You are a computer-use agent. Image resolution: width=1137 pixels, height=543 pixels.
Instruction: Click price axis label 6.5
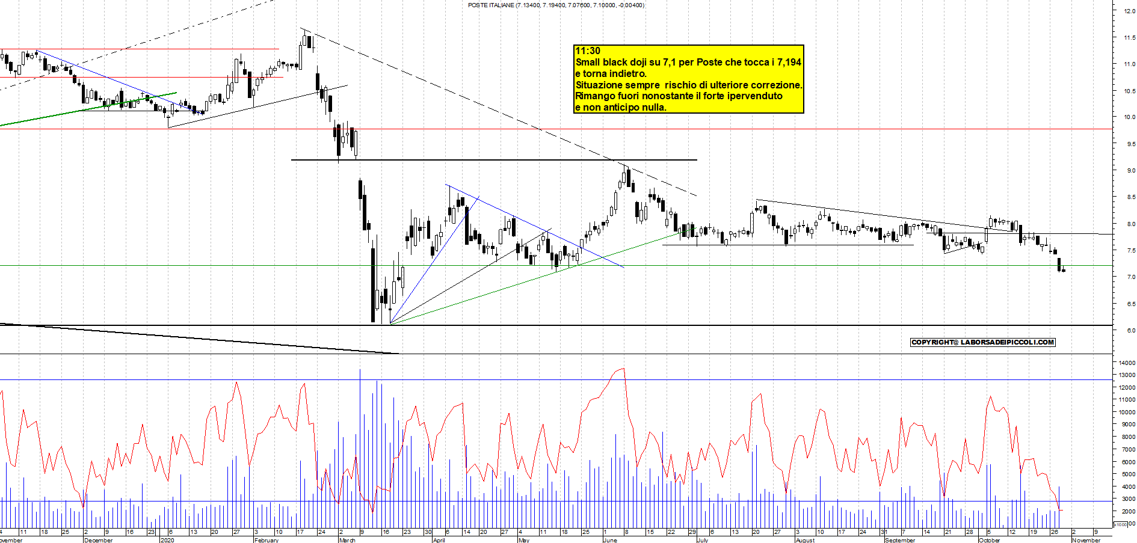point(1130,304)
